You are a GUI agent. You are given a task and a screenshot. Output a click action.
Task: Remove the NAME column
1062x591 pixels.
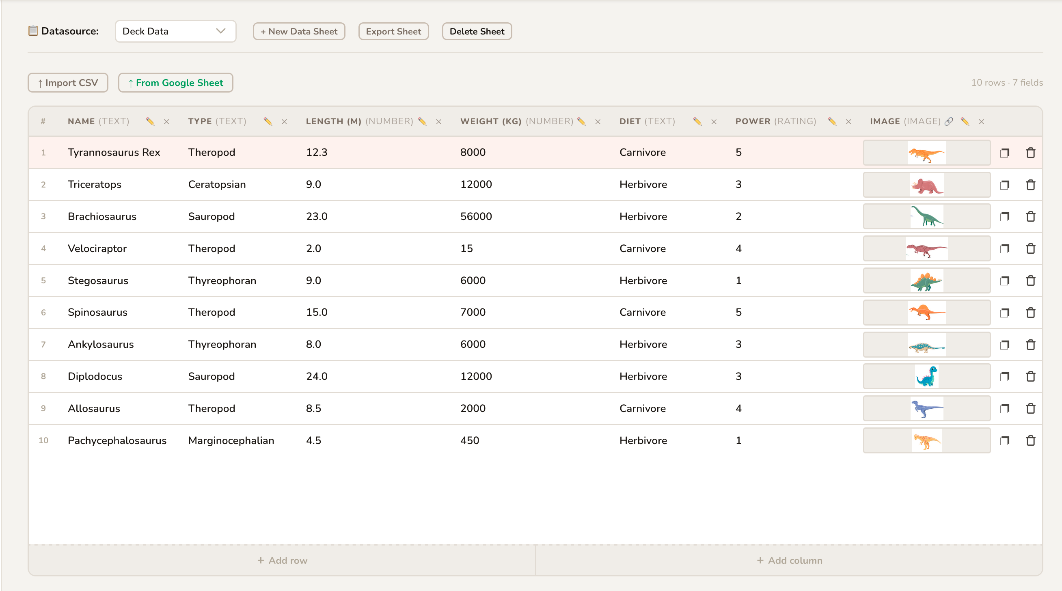[x=166, y=122]
